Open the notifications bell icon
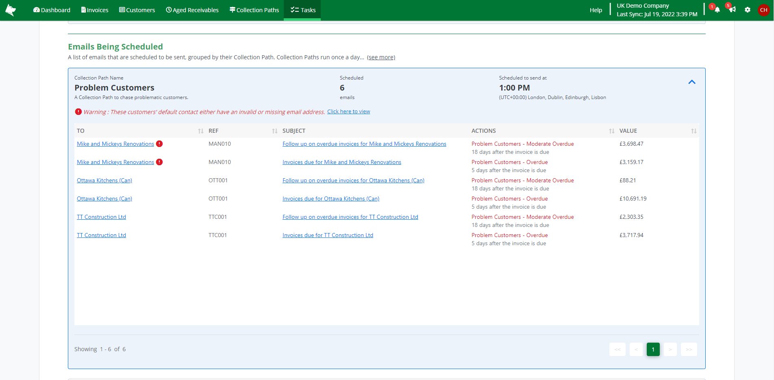This screenshot has height=380, width=774. [717, 10]
